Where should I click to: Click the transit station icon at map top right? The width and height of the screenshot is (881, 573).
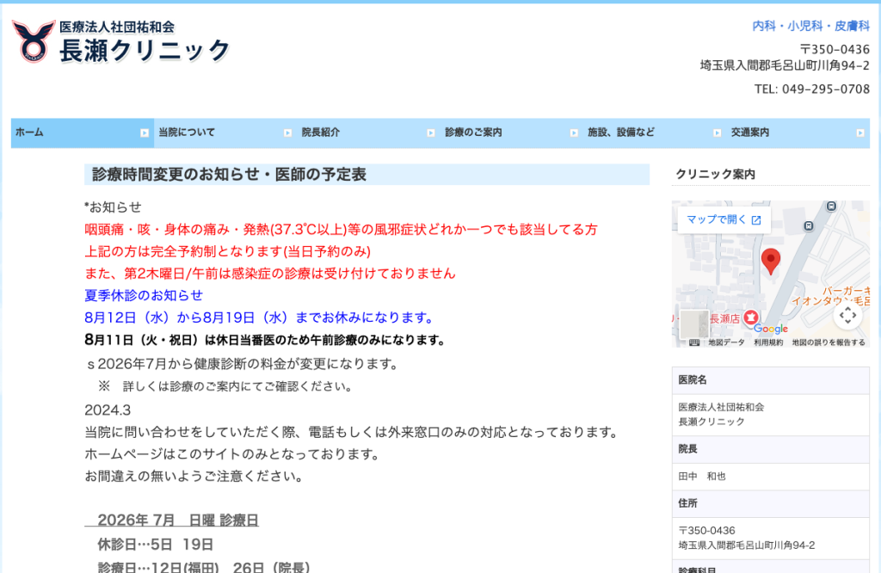pyautogui.click(x=831, y=206)
